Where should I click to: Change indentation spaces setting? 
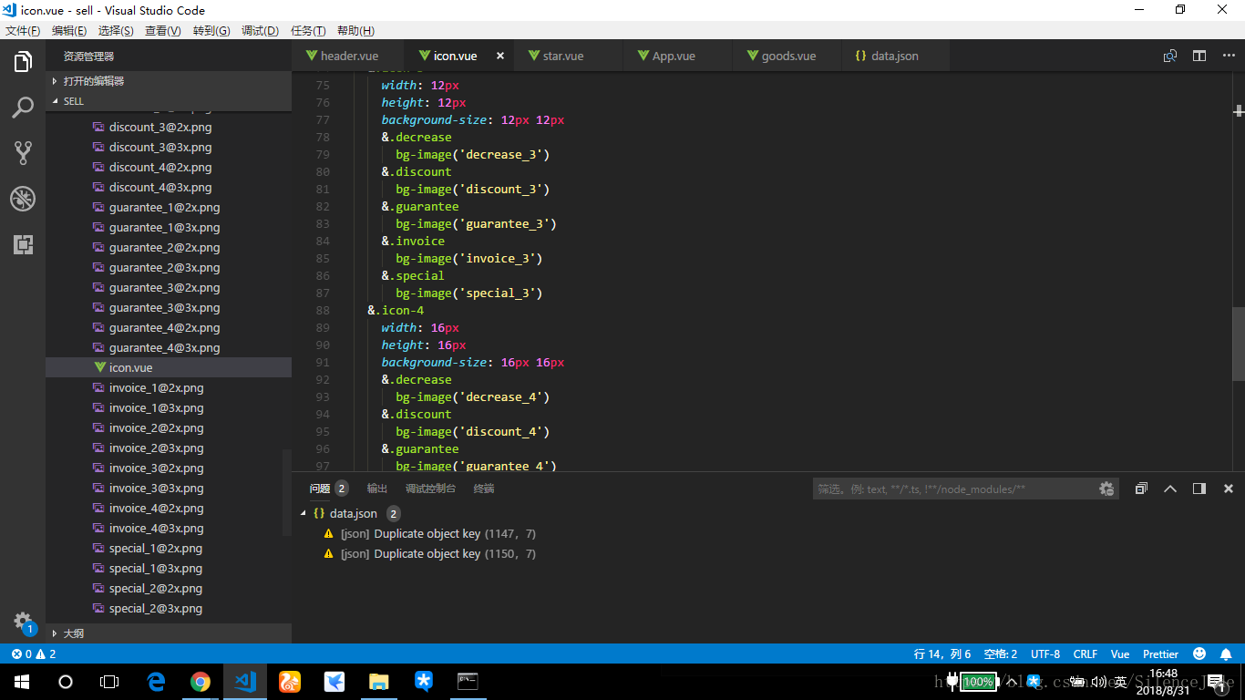pos(1001,654)
